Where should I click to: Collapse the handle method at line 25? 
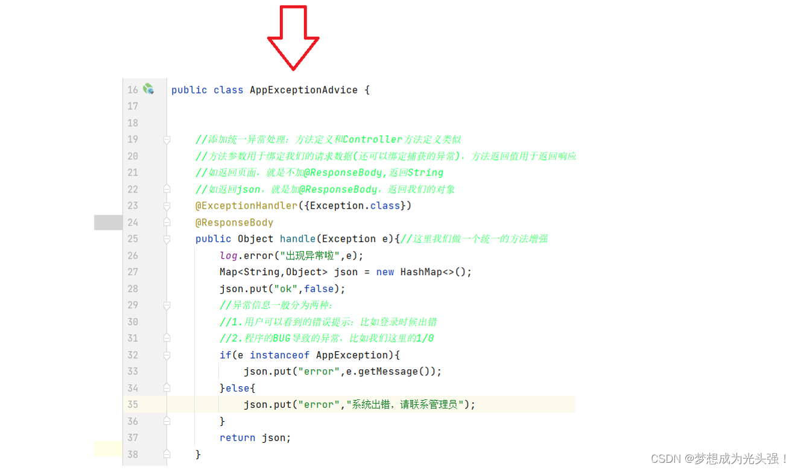(x=166, y=239)
